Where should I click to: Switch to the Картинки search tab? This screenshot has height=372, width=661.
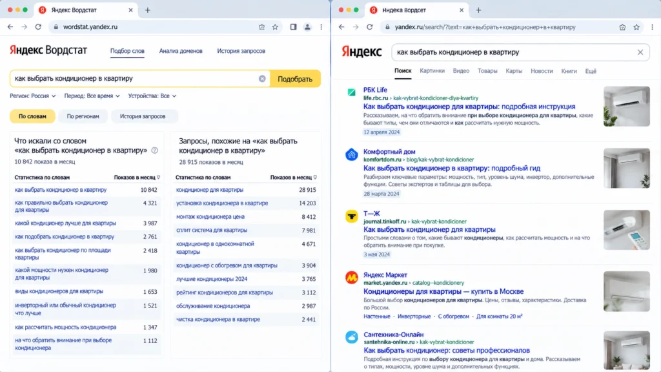point(432,71)
